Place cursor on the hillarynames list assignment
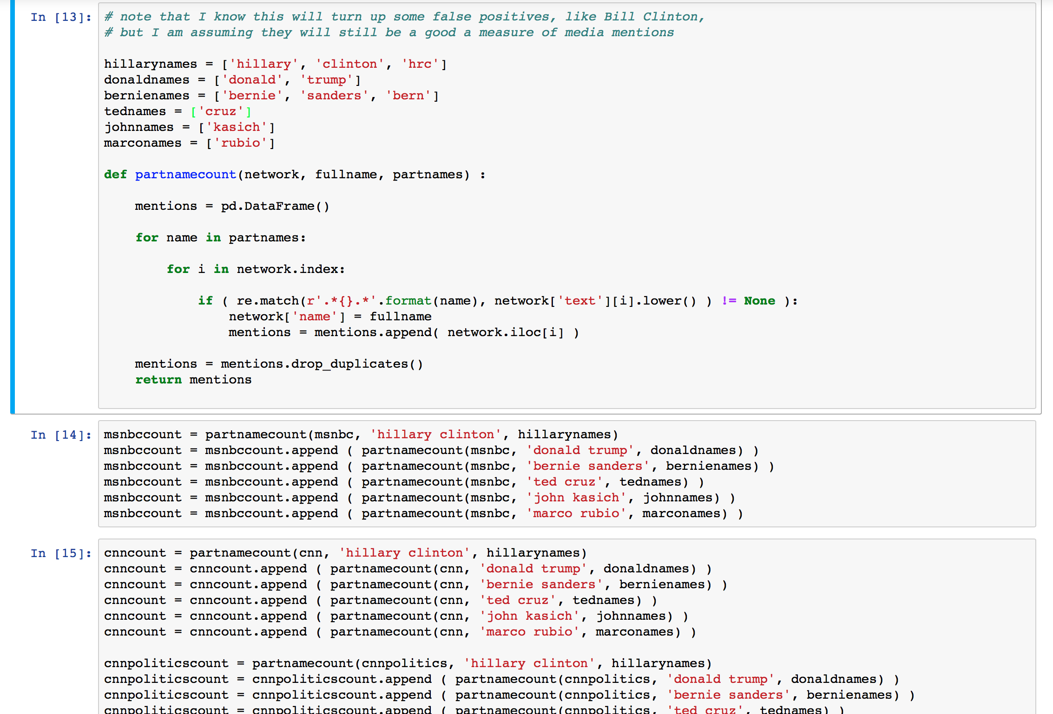1053x714 pixels. pyautogui.click(x=275, y=64)
